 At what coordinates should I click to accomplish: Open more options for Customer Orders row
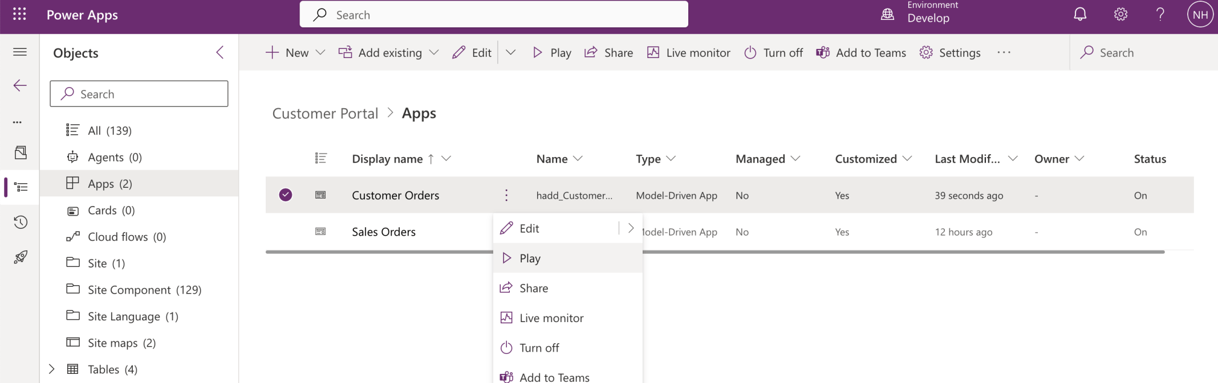coord(506,195)
